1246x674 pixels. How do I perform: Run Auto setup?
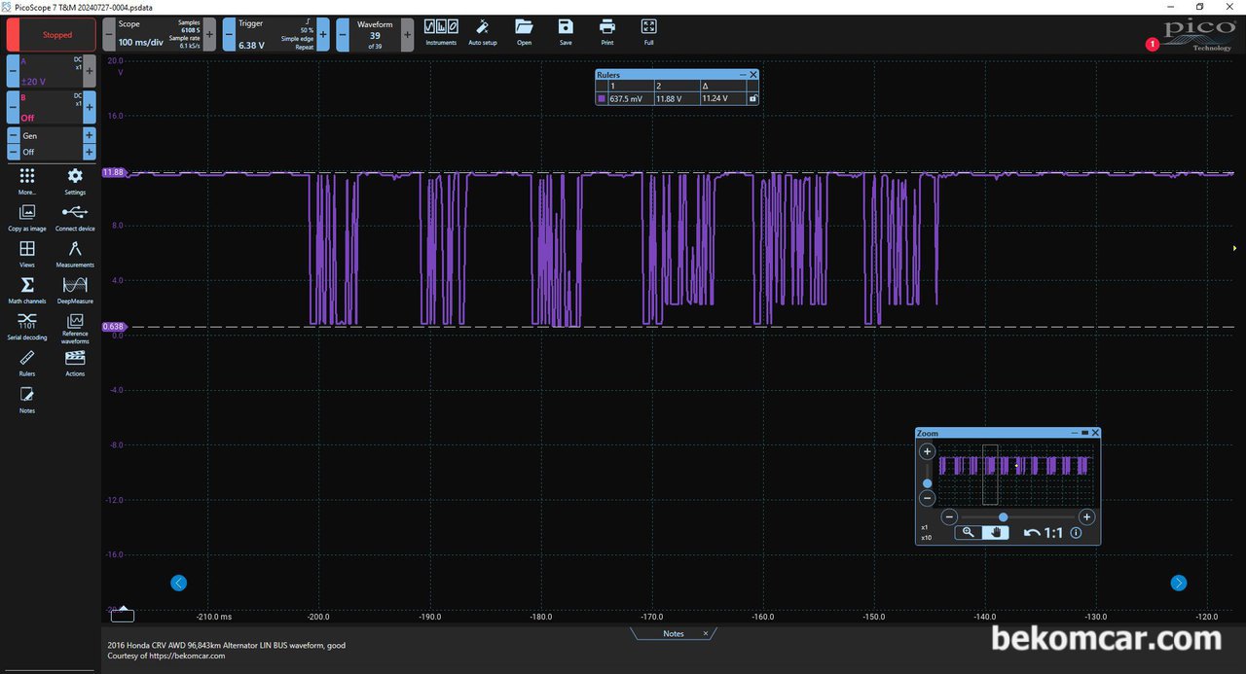483,31
